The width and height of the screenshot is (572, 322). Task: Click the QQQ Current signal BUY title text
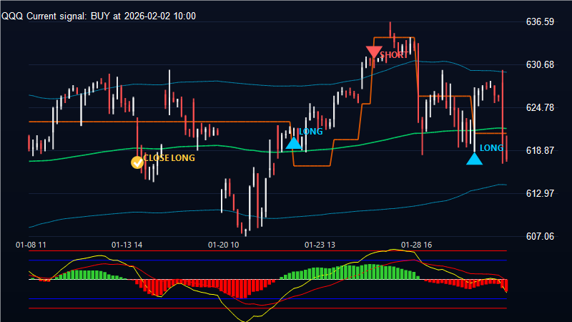click(x=99, y=16)
